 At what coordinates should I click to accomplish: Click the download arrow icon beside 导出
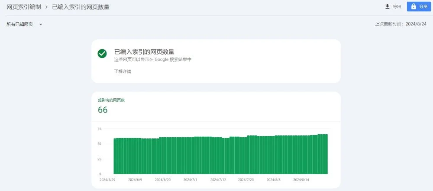(388, 6)
